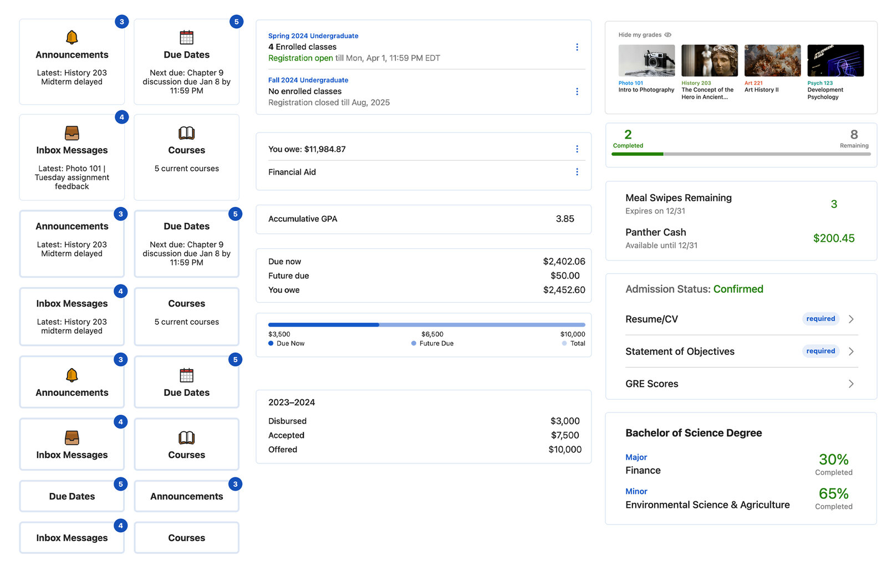Select camera thumbnail for Intro to Photography
This screenshot has height=576, width=887.
coord(646,60)
